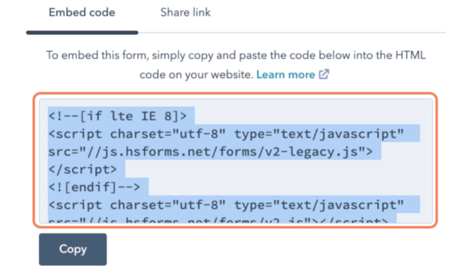The height and width of the screenshot is (276, 473).
Task: Click "v2-legacy.js" in the src line
Action: [x=316, y=153]
